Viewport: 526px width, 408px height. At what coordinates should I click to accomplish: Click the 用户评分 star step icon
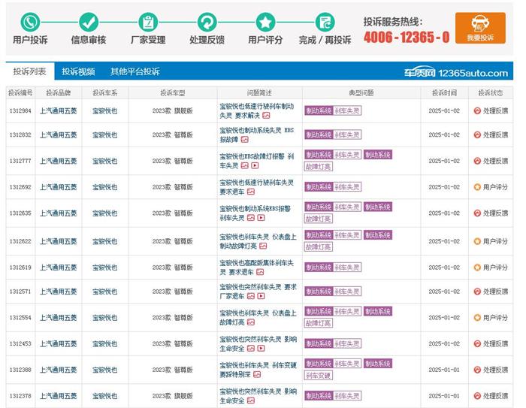[265, 22]
